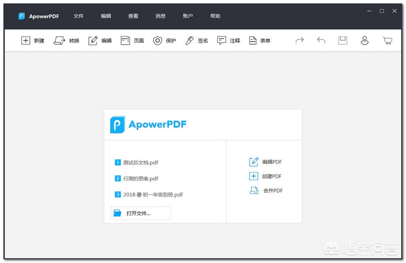The width and height of the screenshot is (406, 263).
Task: Open the 文件 (File) menu
Action: [78, 16]
